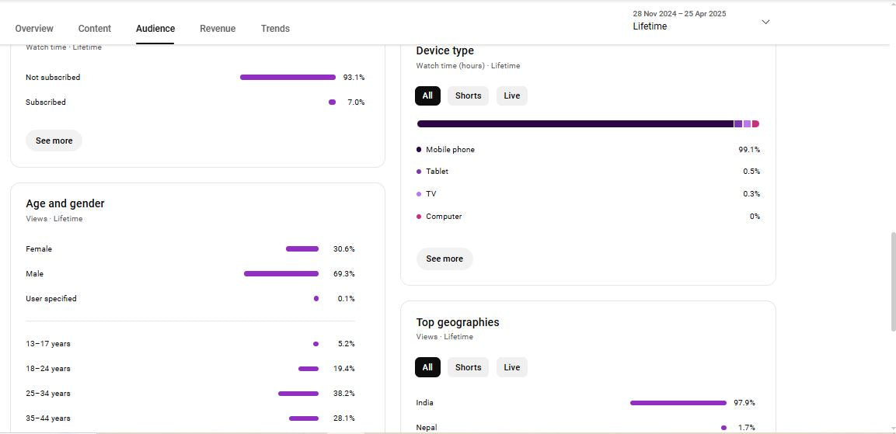Go to the Trends tab
The width and height of the screenshot is (896, 434).
[275, 29]
